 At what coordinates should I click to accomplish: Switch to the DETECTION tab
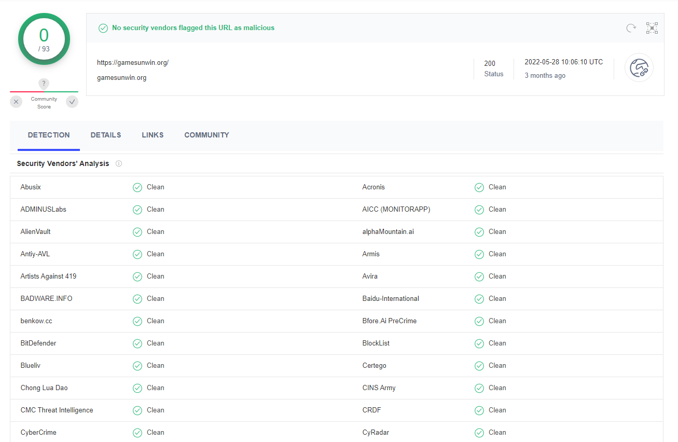pos(49,135)
